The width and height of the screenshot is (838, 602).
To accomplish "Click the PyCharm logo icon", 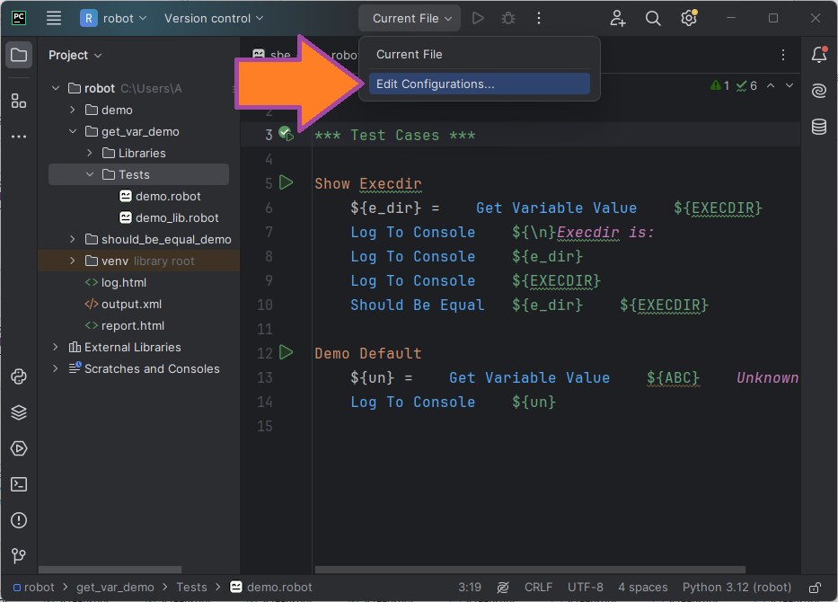I will (19, 18).
